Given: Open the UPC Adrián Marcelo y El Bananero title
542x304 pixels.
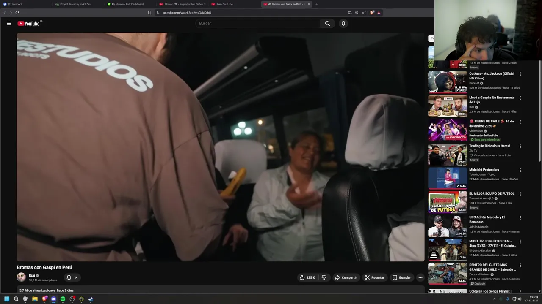Looking at the screenshot, I should [x=487, y=220].
